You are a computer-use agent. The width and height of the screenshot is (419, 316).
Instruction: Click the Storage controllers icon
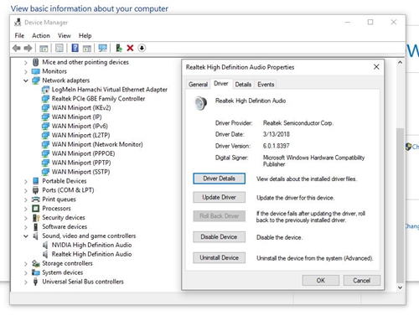pos(36,263)
